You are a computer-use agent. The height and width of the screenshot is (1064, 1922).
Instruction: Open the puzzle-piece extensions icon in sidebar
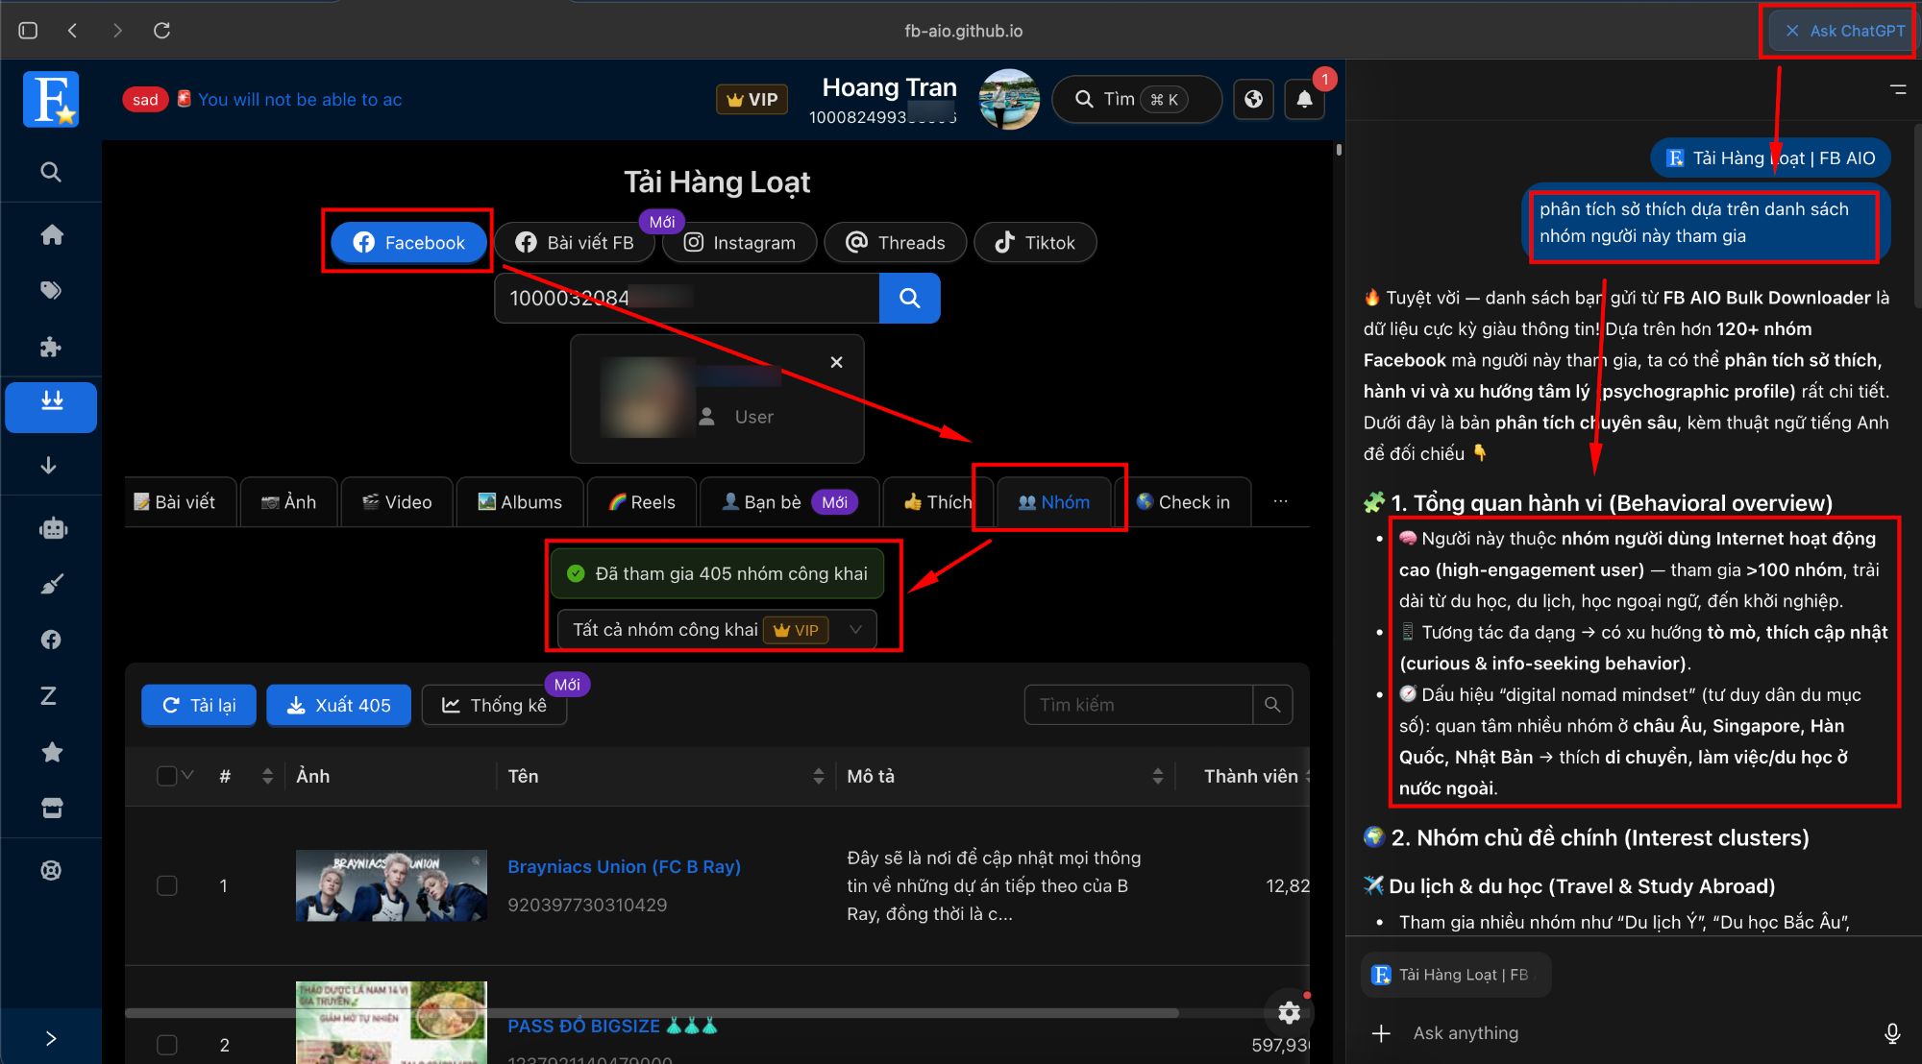pyautogui.click(x=51, y=348)
